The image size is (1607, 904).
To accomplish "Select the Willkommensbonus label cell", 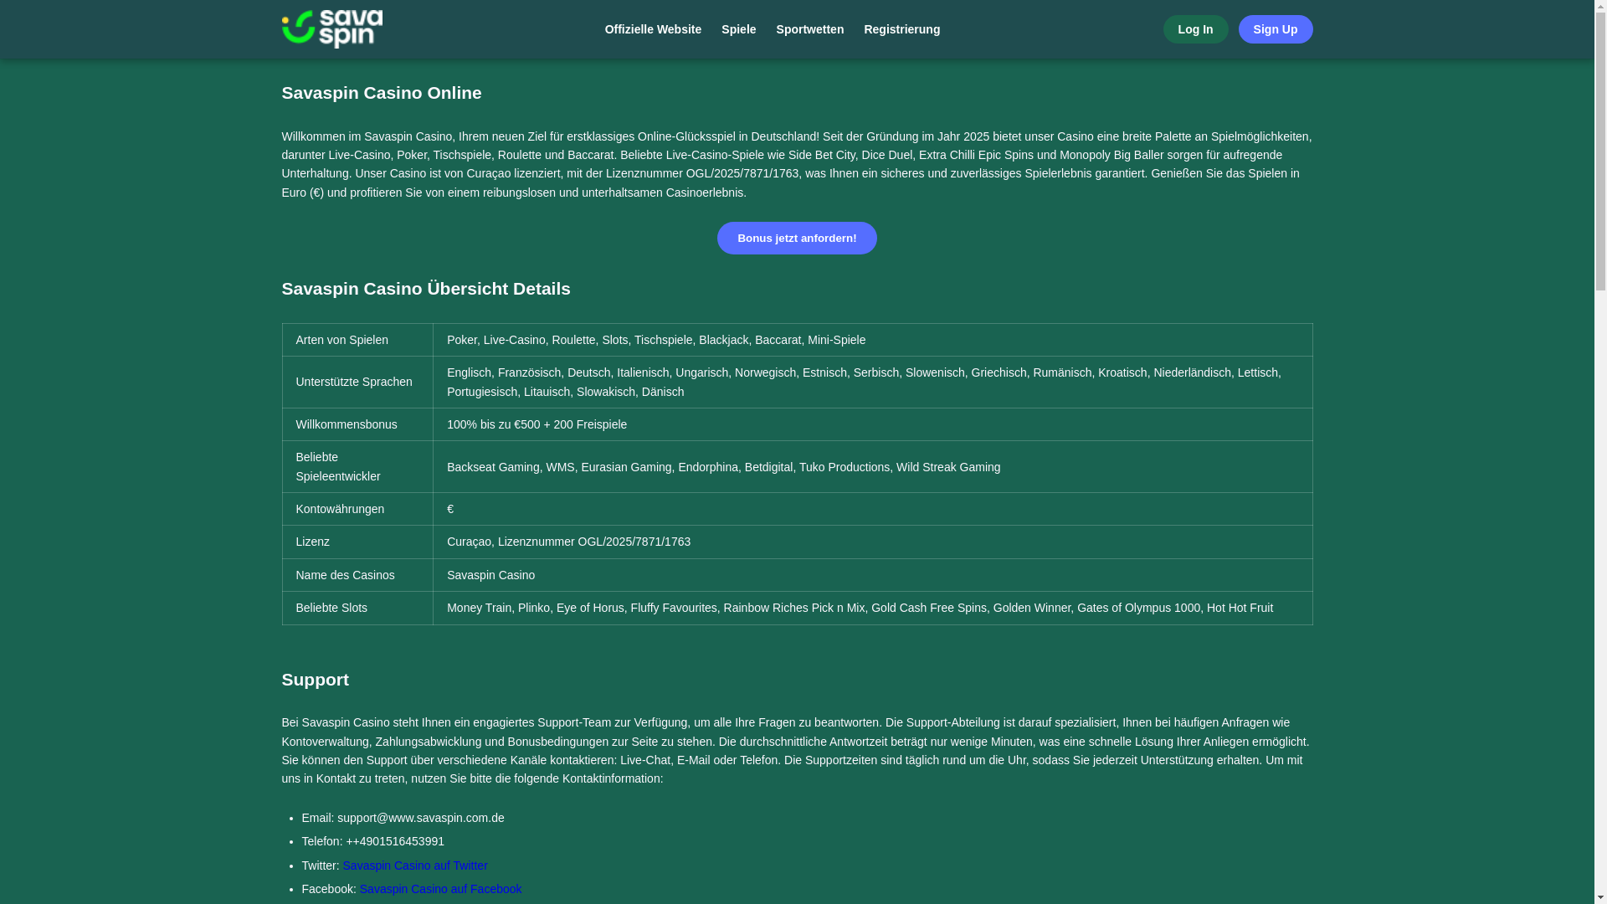I will coord(357,424).
